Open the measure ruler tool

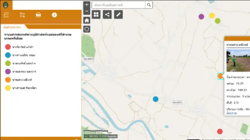pyautogui.click(x=118, y=14)
